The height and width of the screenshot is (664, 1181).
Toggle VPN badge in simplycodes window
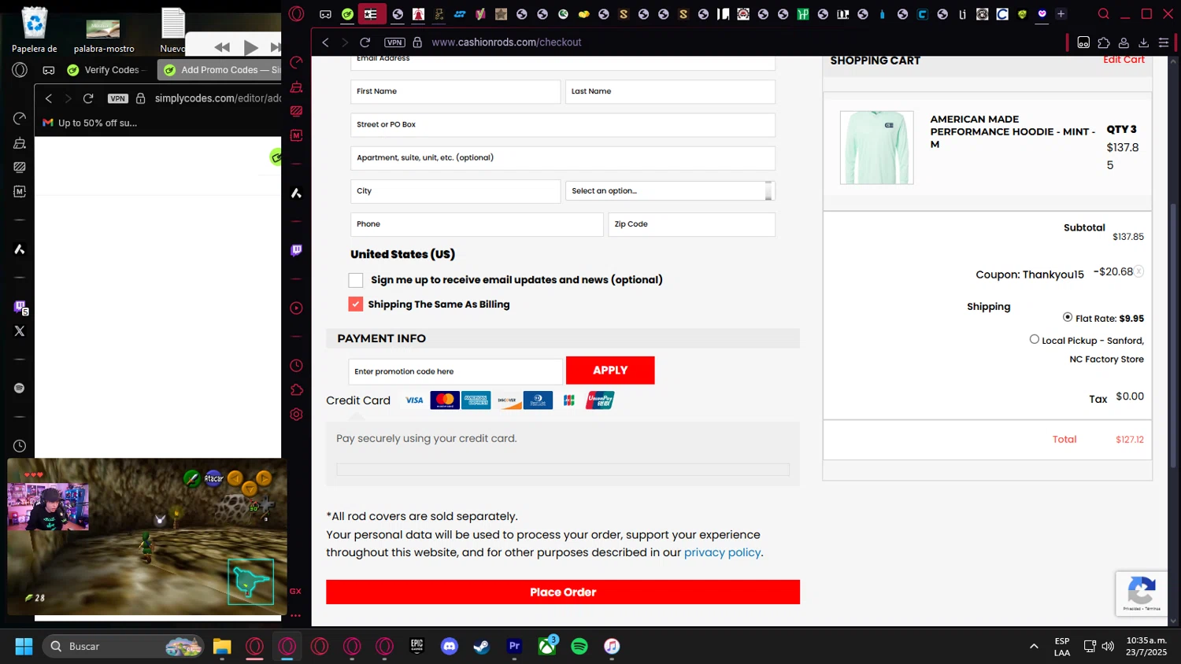(x=118, y=98)
